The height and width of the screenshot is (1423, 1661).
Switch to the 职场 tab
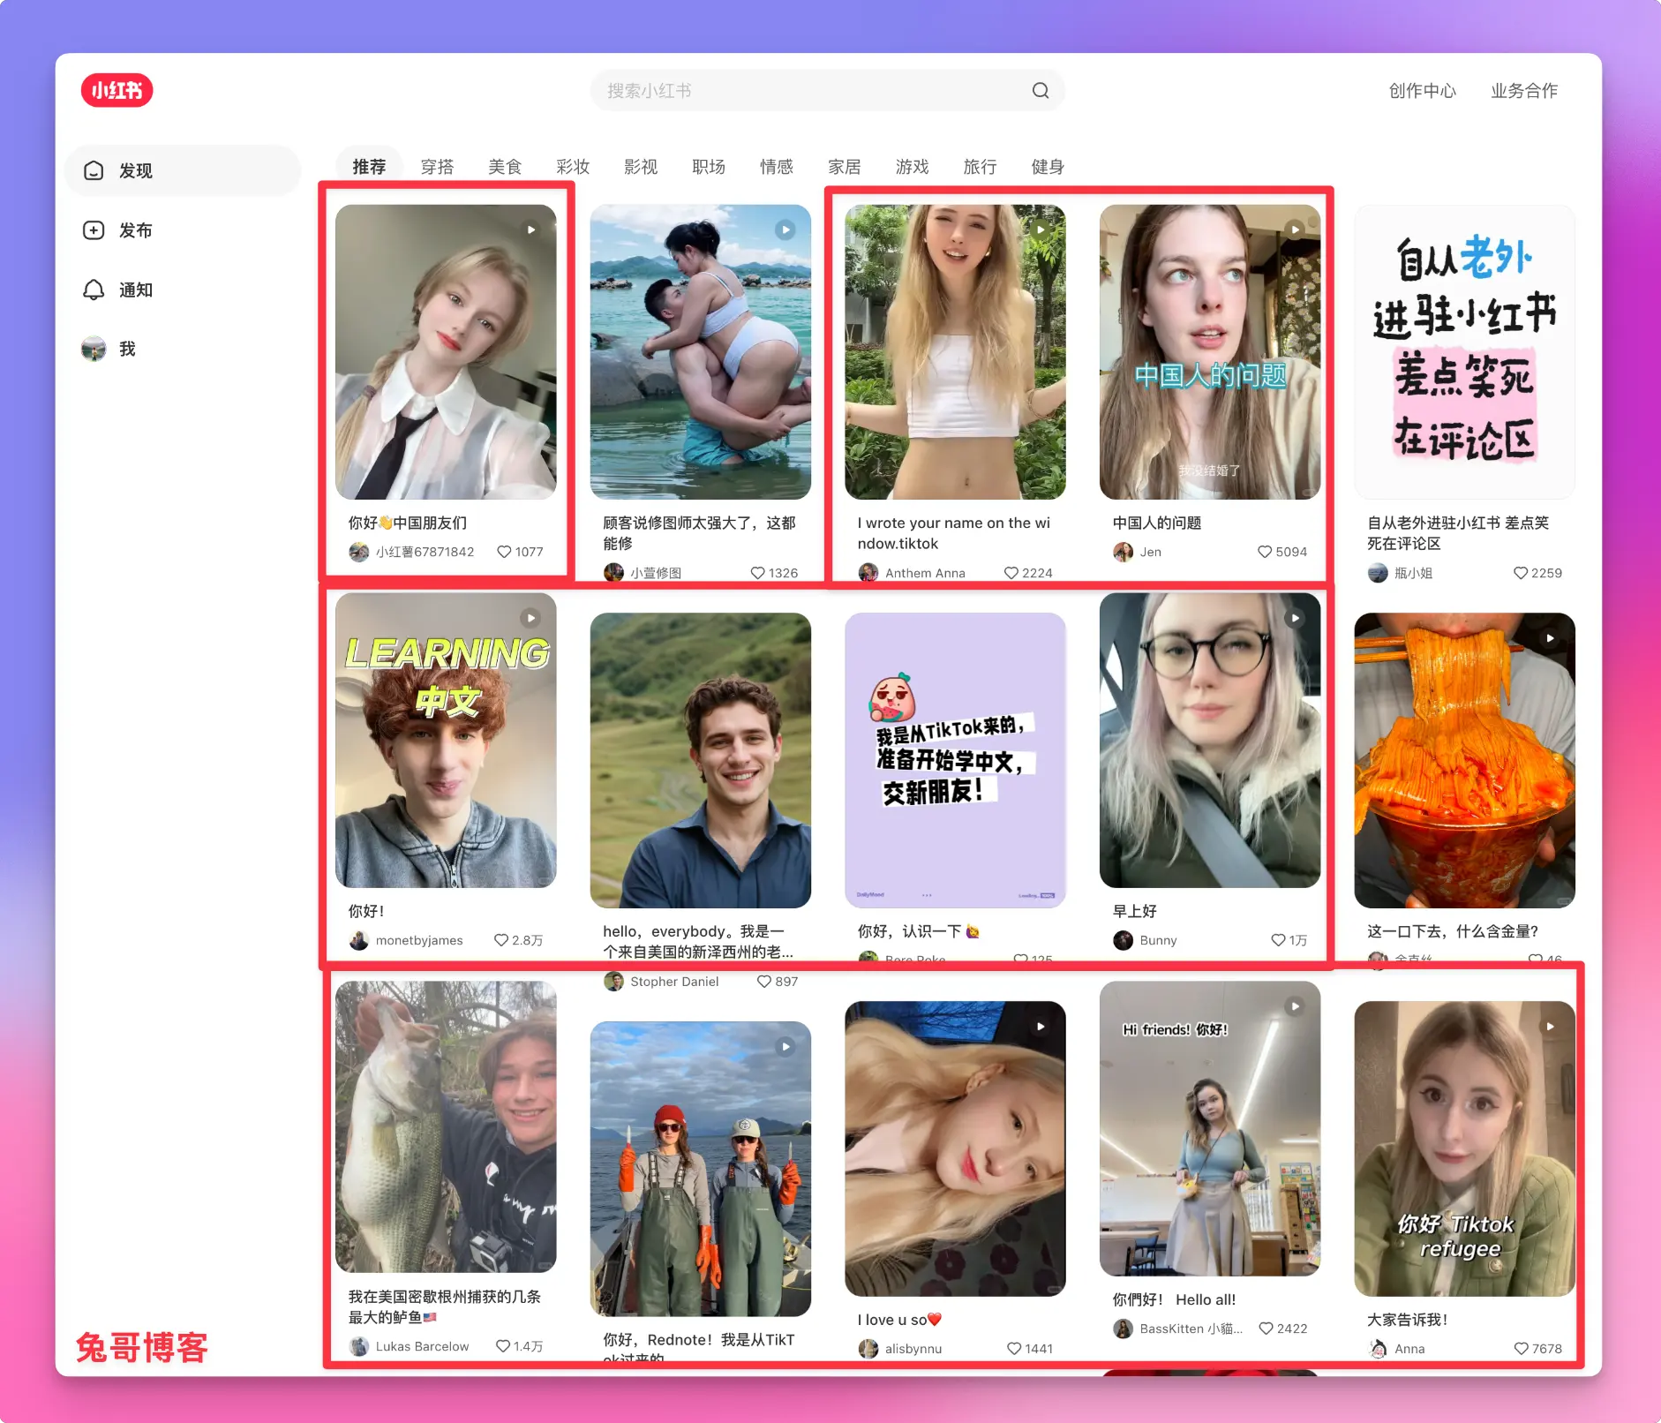709,167
